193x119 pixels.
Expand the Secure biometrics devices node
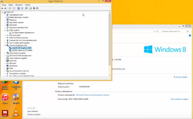click(x=5, y=71)
